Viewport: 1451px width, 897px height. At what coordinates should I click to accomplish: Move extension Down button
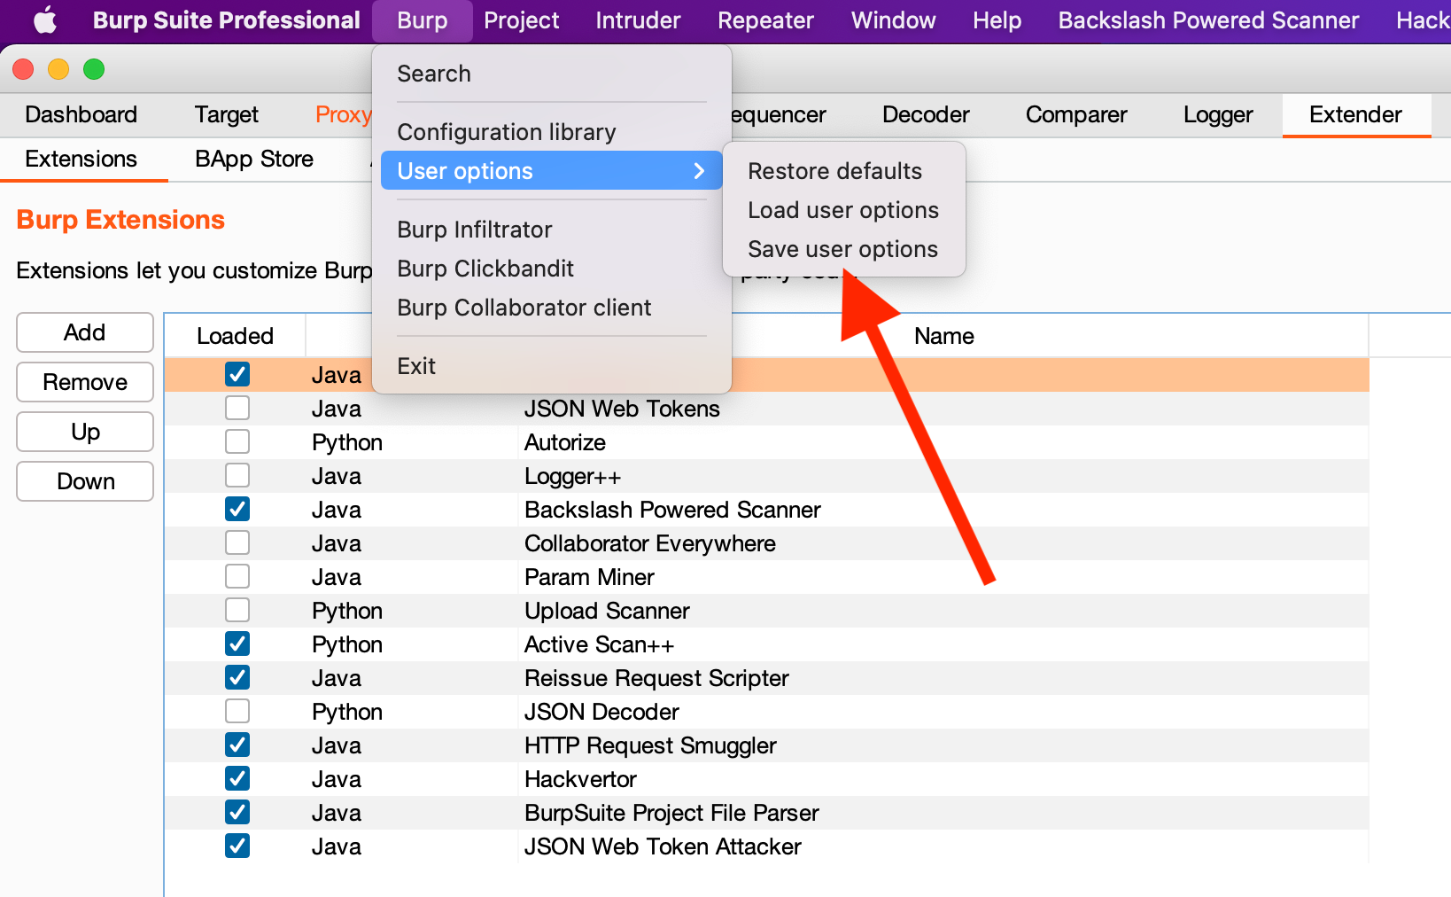(85, 481)
